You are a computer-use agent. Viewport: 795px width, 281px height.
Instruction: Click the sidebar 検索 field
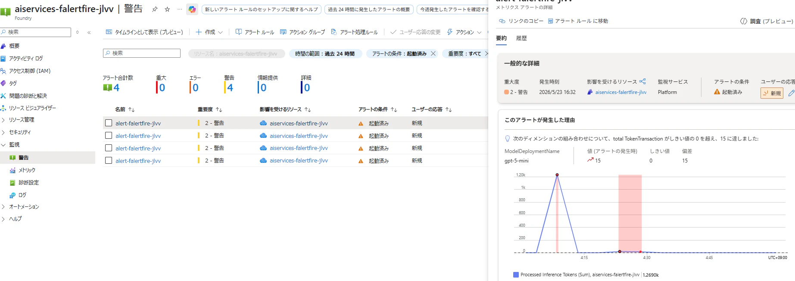(35, 32)
